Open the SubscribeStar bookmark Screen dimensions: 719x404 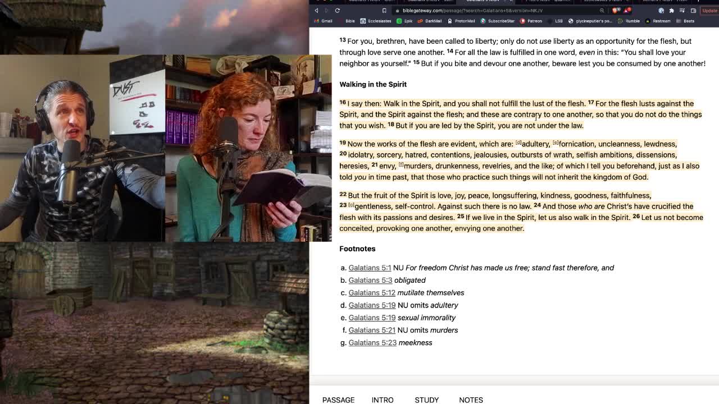click(x=498, y=21)
